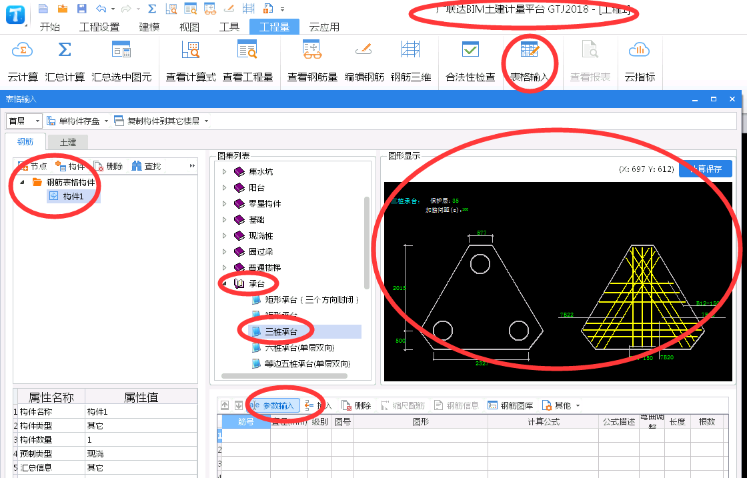
Task: Click the 计算公式 column header
Action: coord(543,422)
